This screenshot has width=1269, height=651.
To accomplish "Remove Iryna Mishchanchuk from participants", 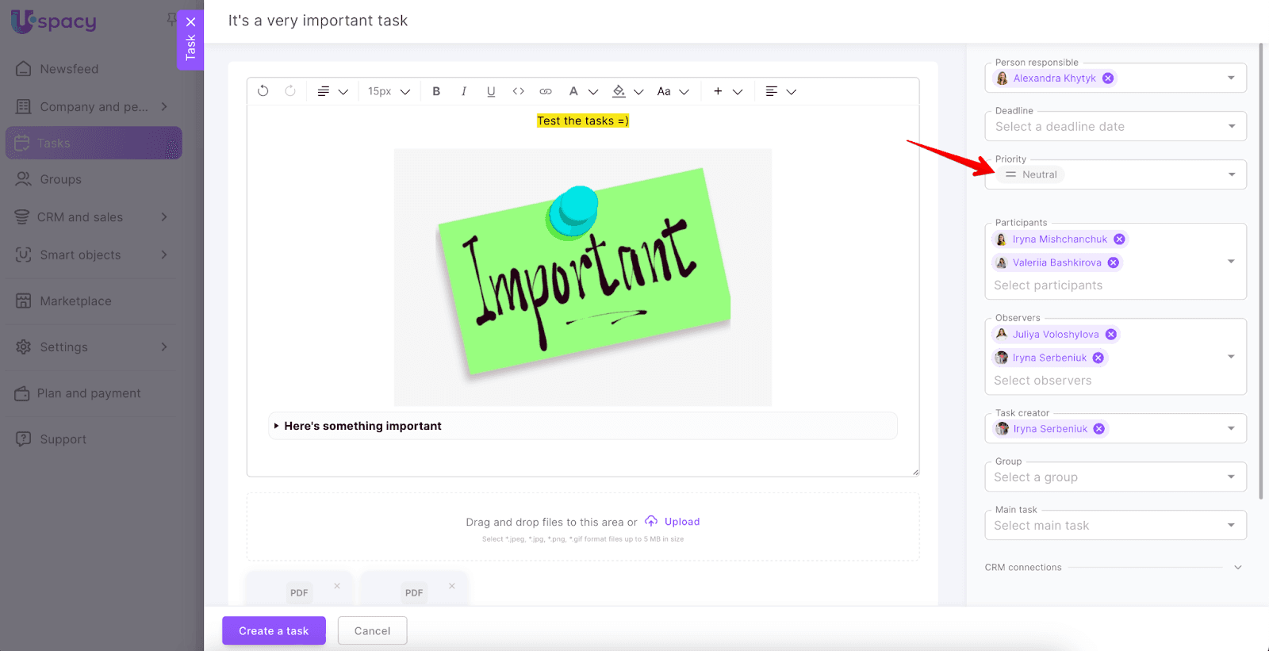I will pos(1119,239).
